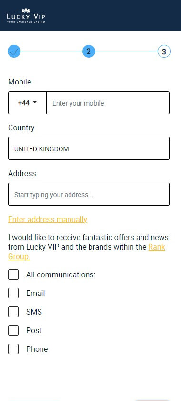Click the 'Mobile' field label
The image size is (181, 401).
click(x=20, y=82)
